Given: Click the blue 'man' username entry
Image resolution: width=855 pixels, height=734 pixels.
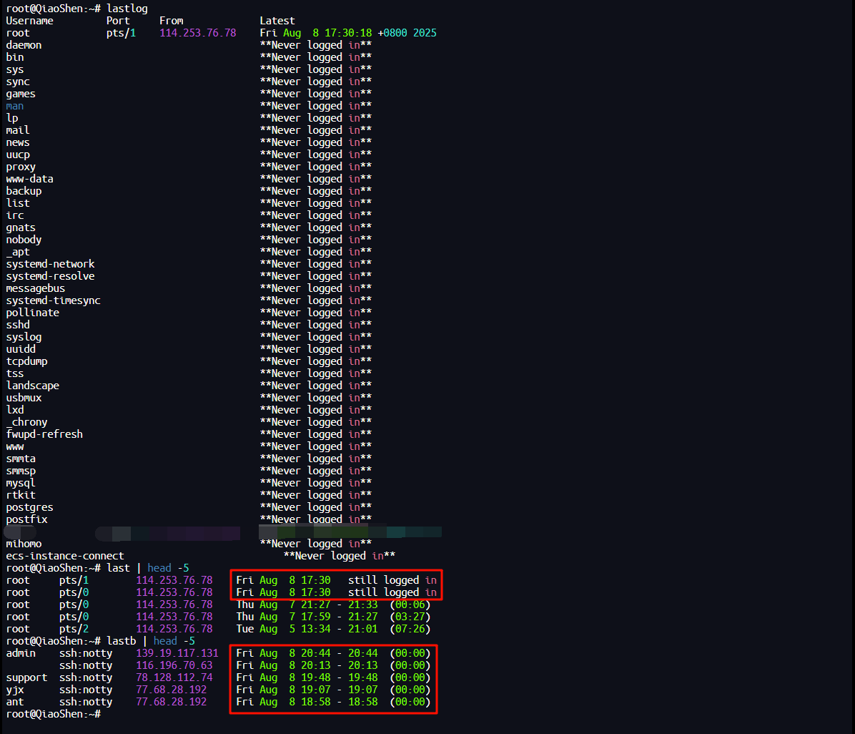Looking at the screenshot, I should coord(15,106).
